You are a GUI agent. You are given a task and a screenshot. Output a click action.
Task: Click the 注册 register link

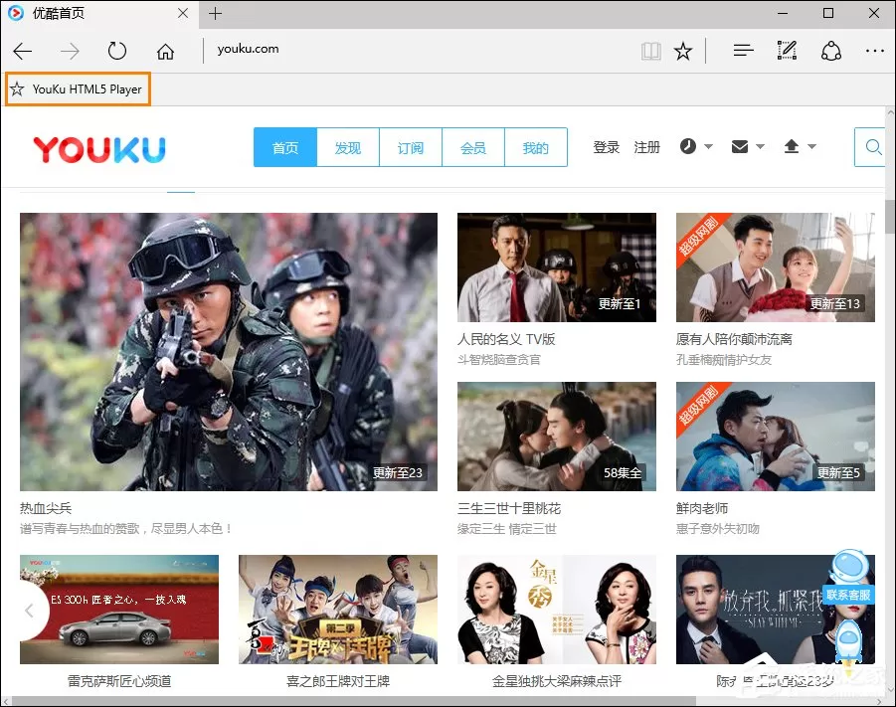point(646,147)
